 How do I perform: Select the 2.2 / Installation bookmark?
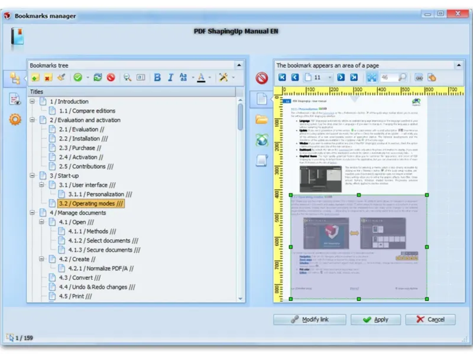[x=83, y=139]
